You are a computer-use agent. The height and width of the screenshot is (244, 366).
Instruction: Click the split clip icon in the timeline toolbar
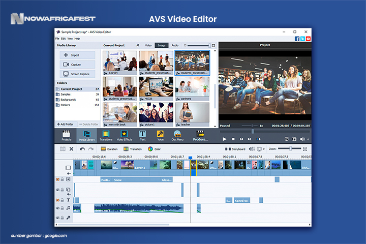63,149
